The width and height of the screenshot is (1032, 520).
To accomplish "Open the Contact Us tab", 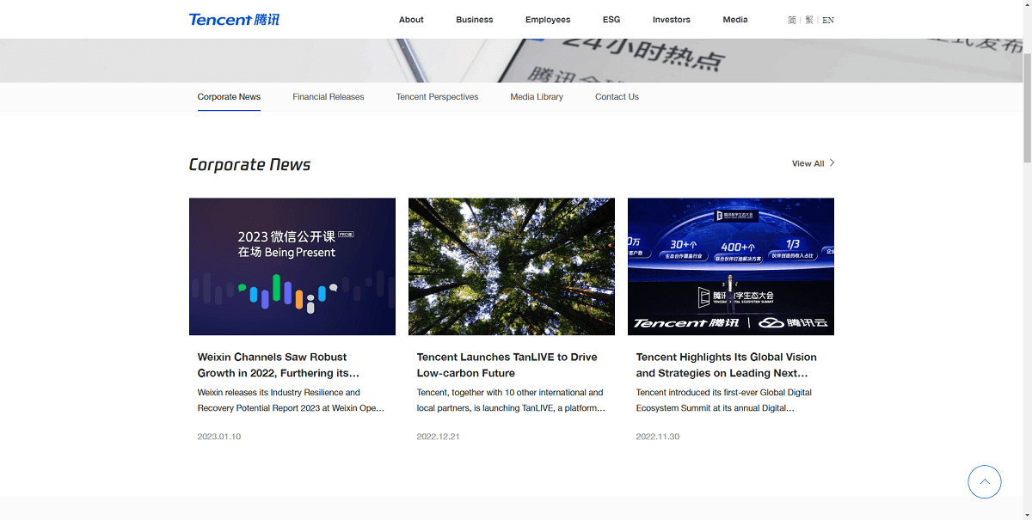I will click(617, 96).
